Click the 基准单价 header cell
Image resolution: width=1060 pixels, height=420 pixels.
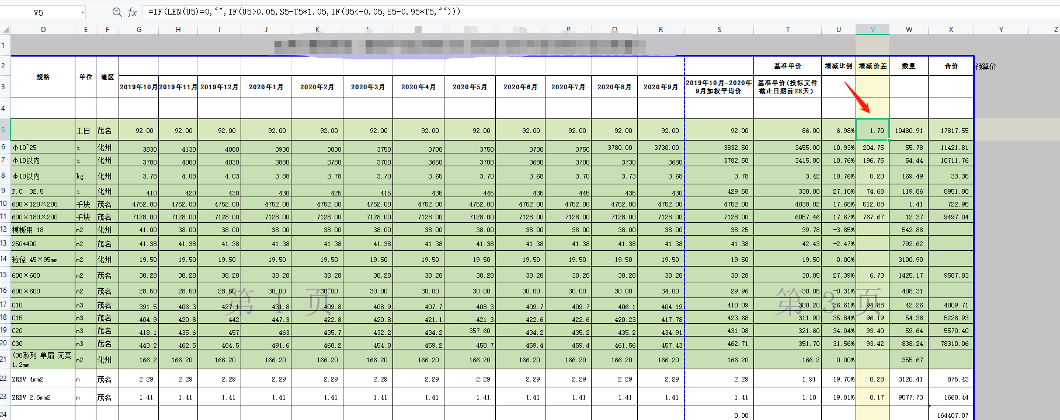[x=787, y=66]
